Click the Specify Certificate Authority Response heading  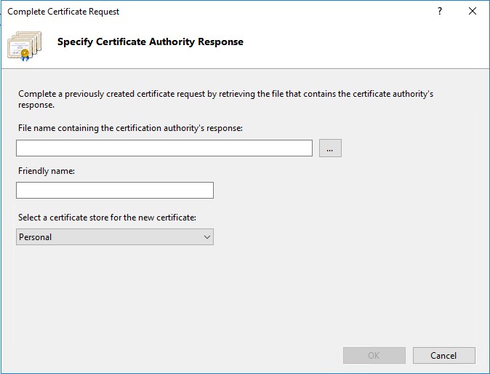pyautogui.click(x=150, y=41)
